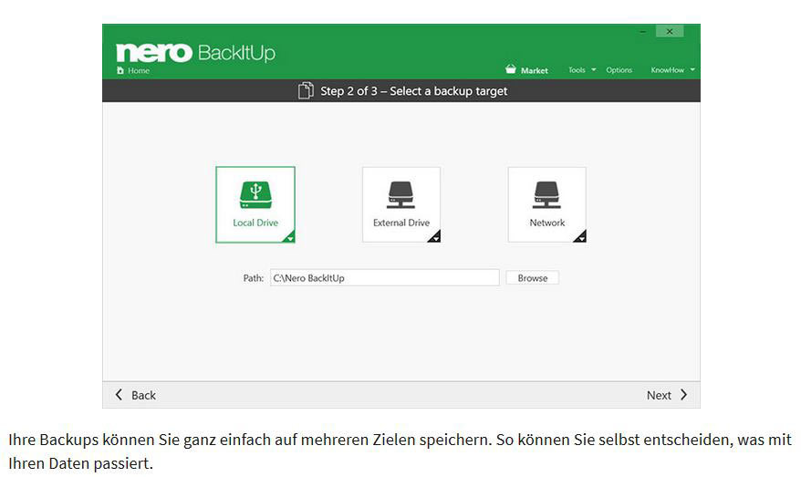Image resolution: width=801 pixels, height=477 pixels.
Task: Open the Tools menu
Action: [x=577, y=70]
